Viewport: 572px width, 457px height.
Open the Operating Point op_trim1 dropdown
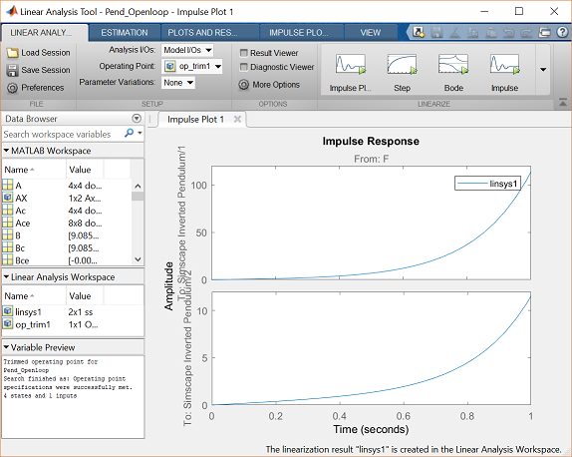pos(192,66)
